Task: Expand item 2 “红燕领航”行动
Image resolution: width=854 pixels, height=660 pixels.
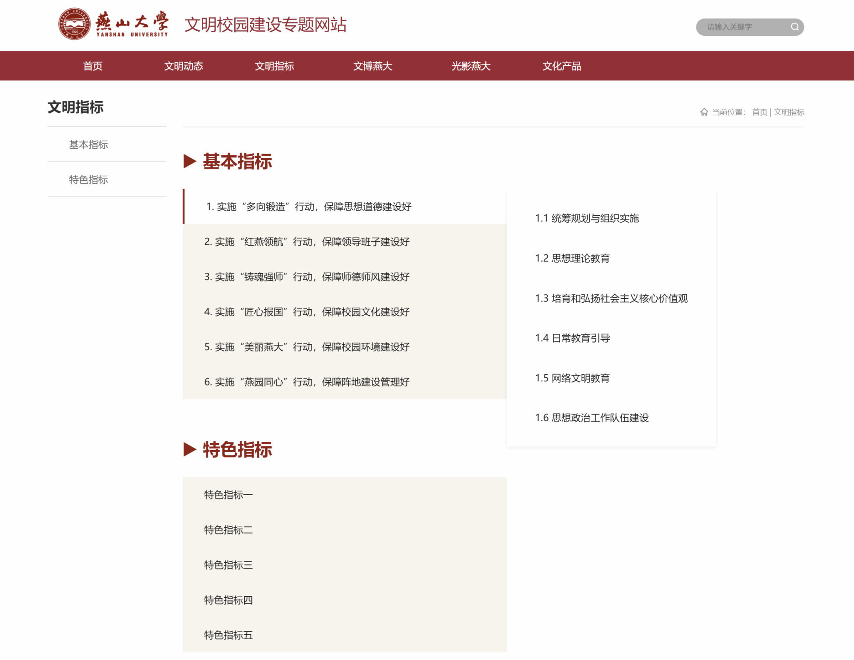Action: pyautogui.click(x=307, y=242)
